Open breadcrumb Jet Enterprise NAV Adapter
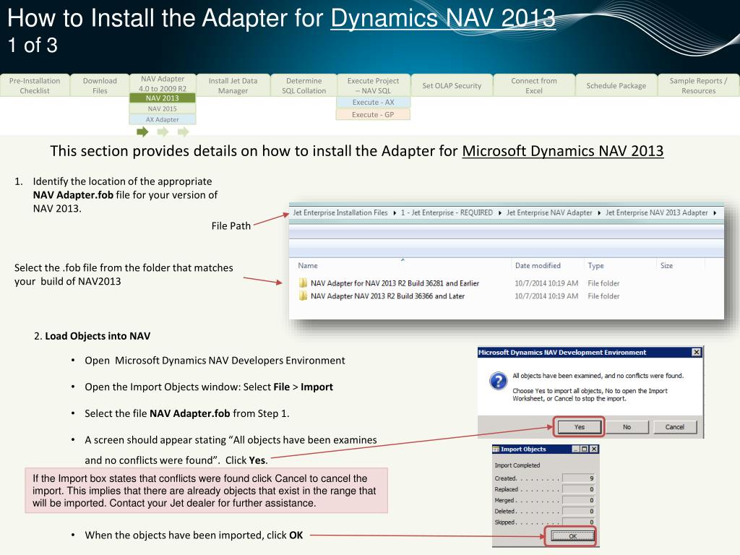The image size is (740, 555). pyautogui.click(x=549, y=213)
